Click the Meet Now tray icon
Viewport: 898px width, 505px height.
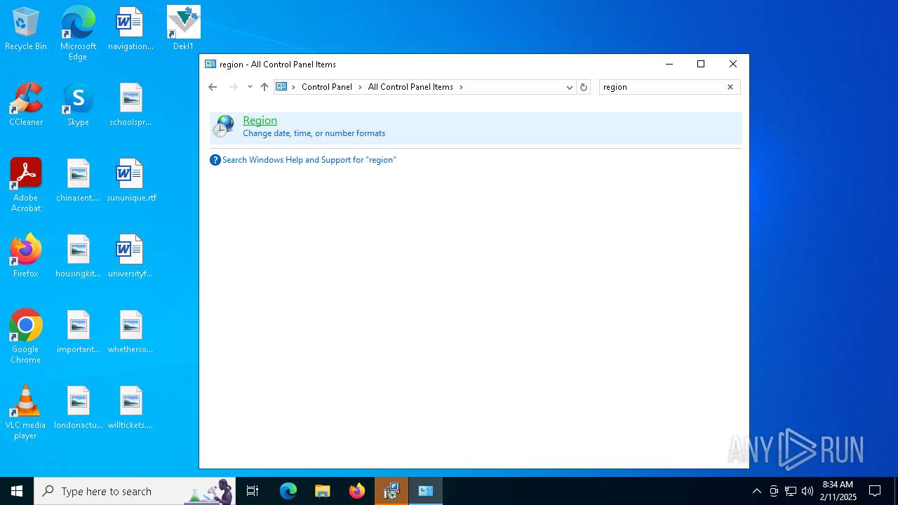click(774, 491)
